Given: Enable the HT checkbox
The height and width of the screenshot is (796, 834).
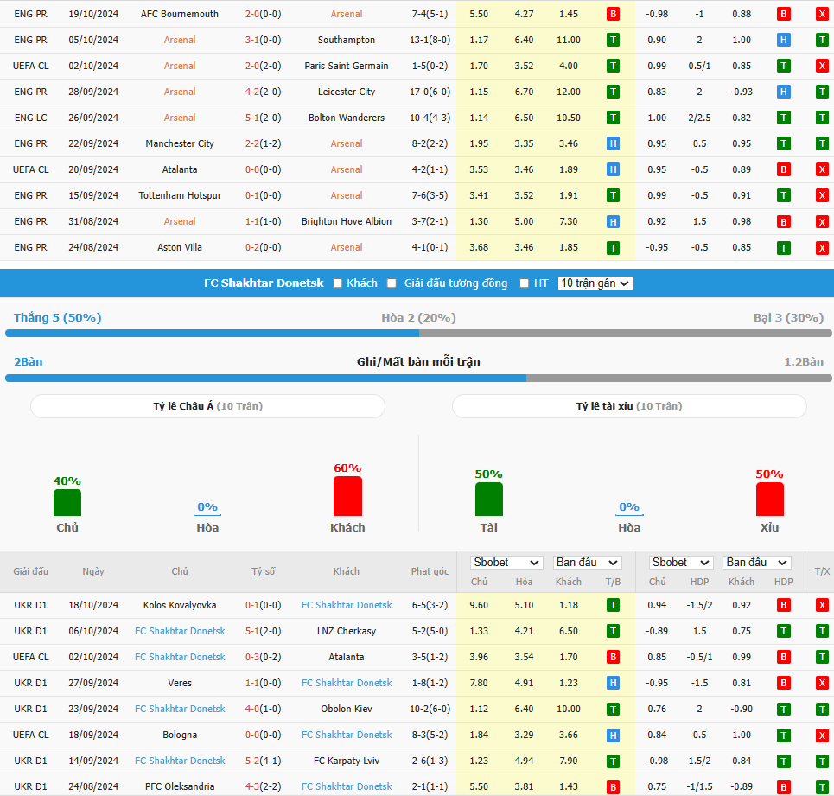Looking at the screenshot, I should [x=525, y=283].
